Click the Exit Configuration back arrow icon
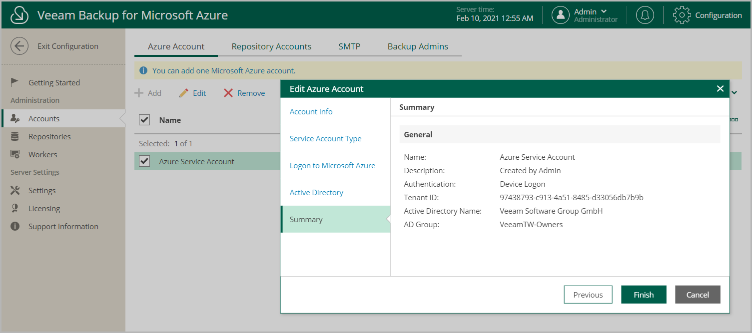The image size is (752, 333). (19, 46)
